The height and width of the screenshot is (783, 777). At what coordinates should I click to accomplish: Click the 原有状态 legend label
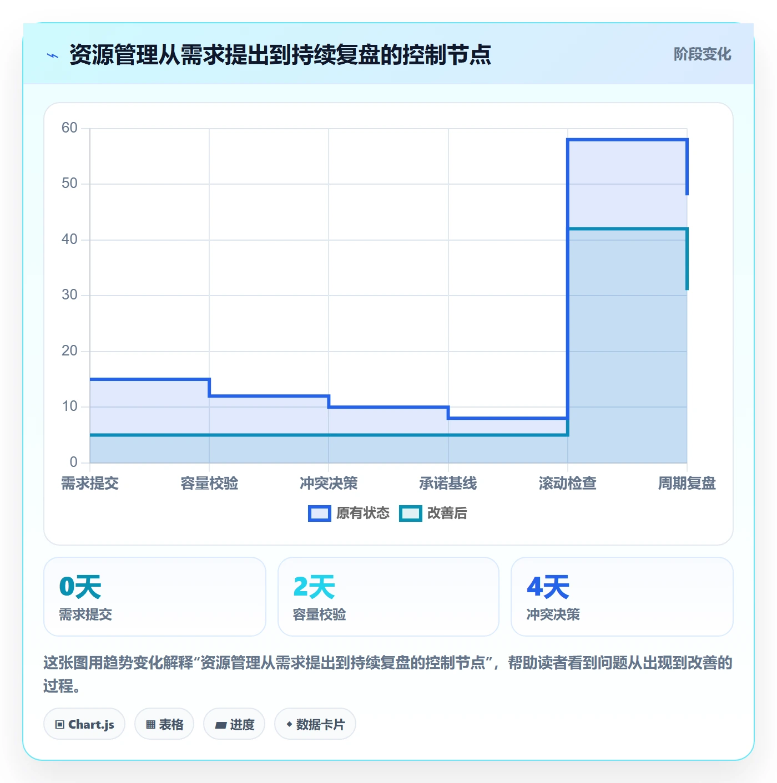pos(363,513)
